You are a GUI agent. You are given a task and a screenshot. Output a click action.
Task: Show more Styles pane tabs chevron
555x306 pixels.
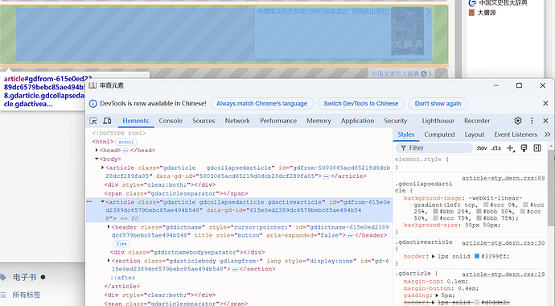[x=547, y=134]
